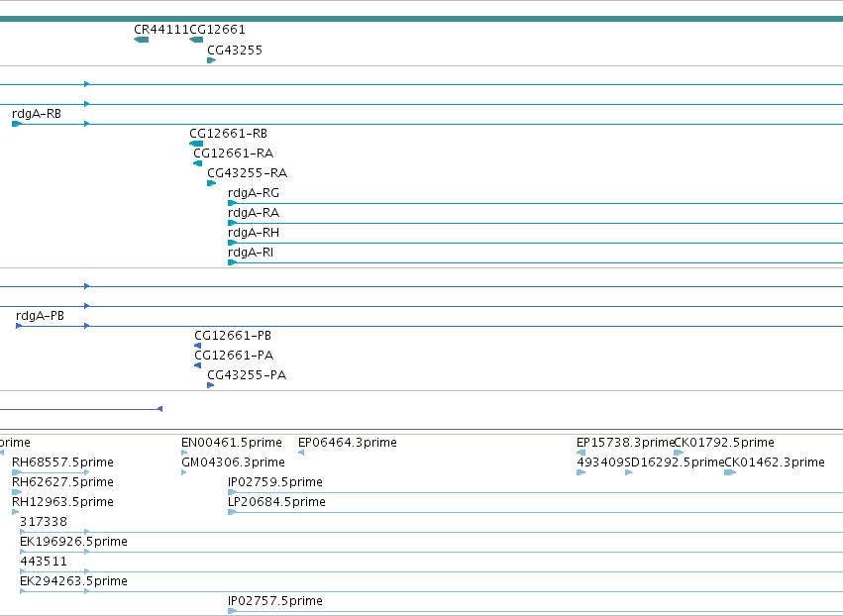This screenshot has width=843, height=616.
Task: Select the rdgA-RB transcript label
Action: (x=37, y=114)
